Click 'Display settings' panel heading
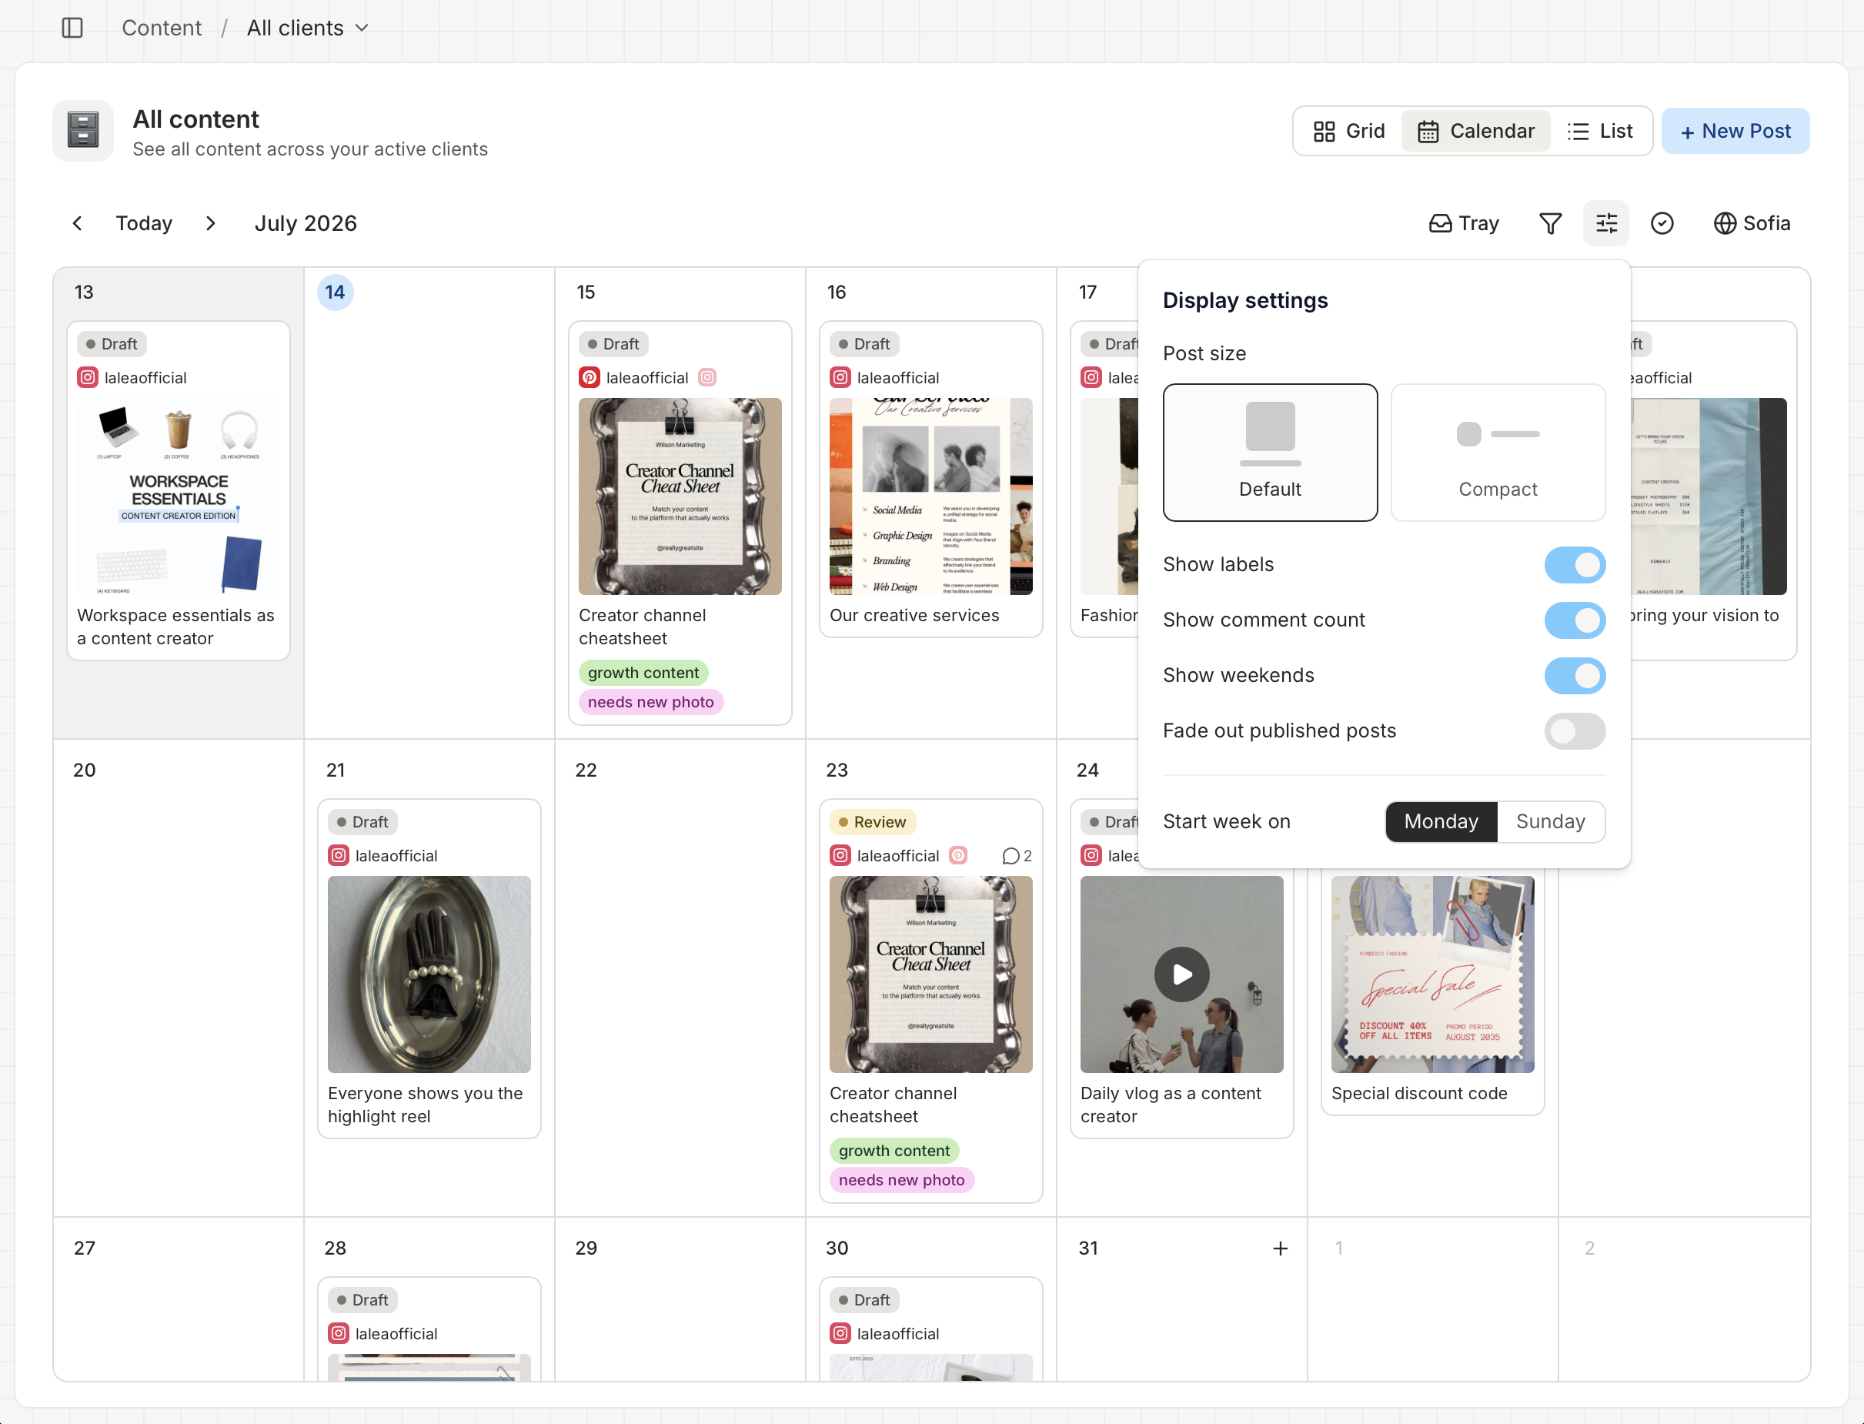The height and width of the screenshot is (1424, 1864). 1244,301
